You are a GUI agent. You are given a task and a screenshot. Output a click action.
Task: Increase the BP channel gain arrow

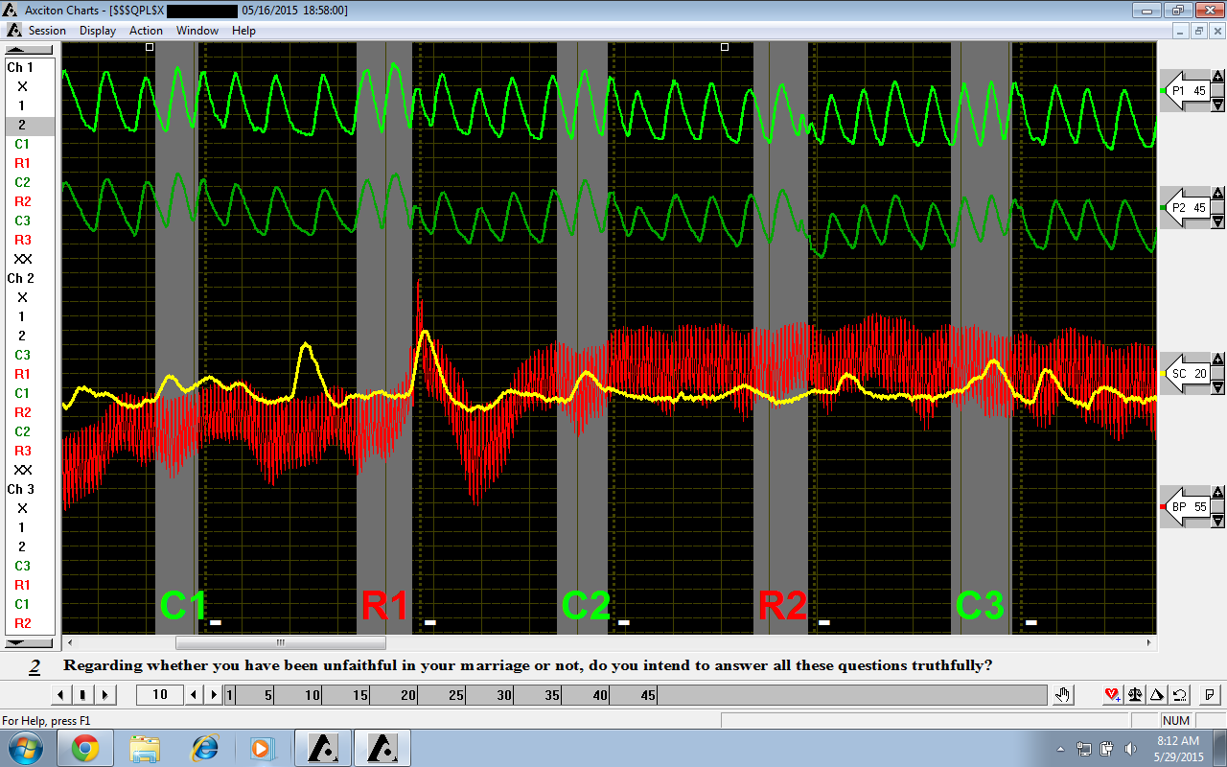click(1218, 493)
